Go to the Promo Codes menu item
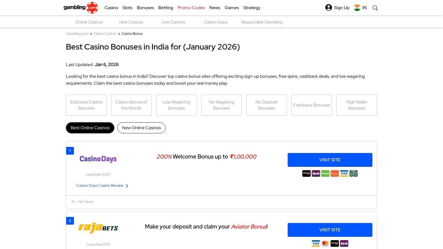This screenshot has height=249, width=443. pos(191,8)
